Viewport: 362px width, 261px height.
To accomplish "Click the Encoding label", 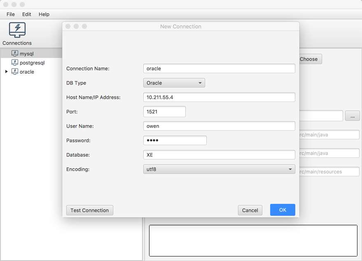I will (x=78, y=169).
